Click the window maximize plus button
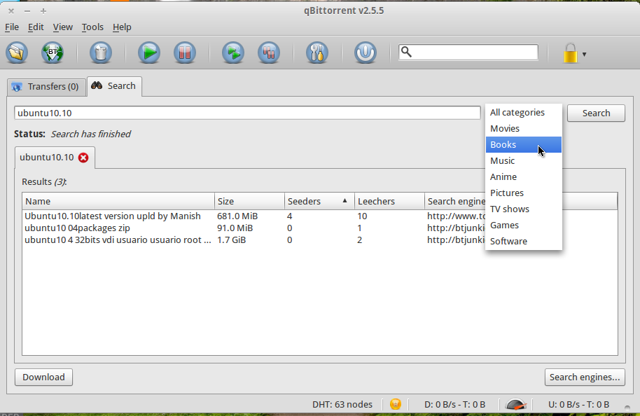The width and height of the screenshot is (640, 416). tap(43, 11)
